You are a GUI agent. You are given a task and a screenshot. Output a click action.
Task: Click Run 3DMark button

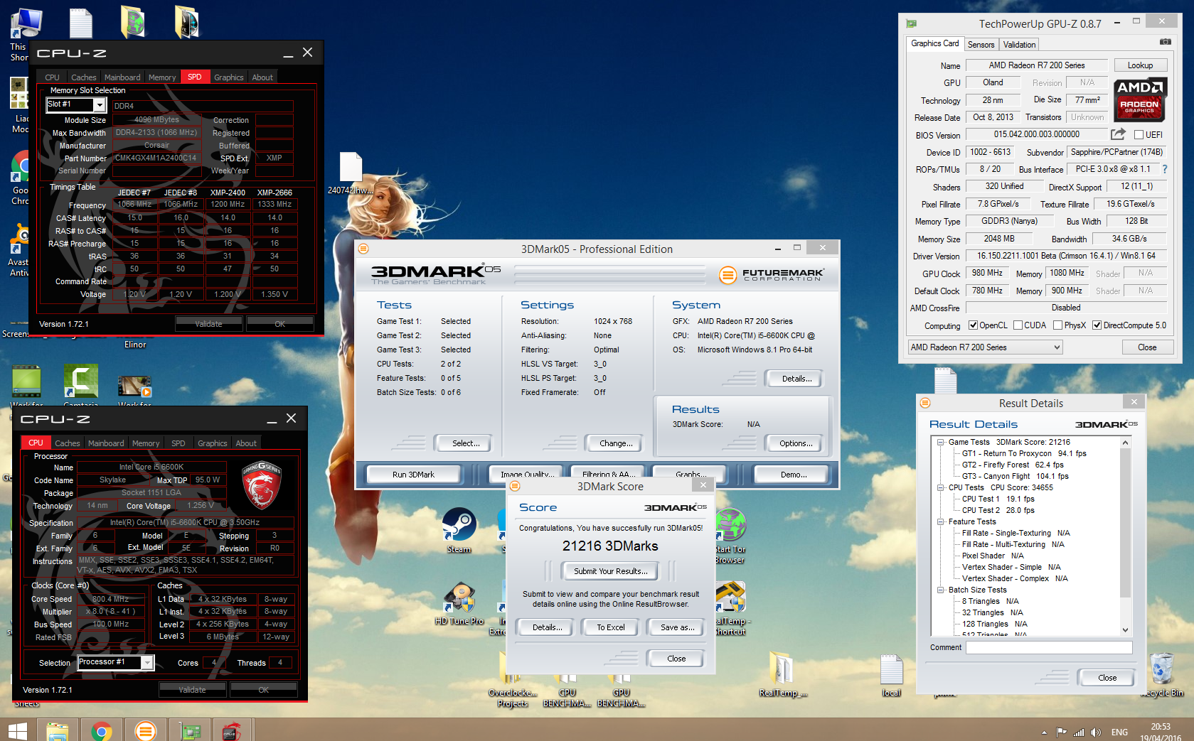[x=413, y=475]
